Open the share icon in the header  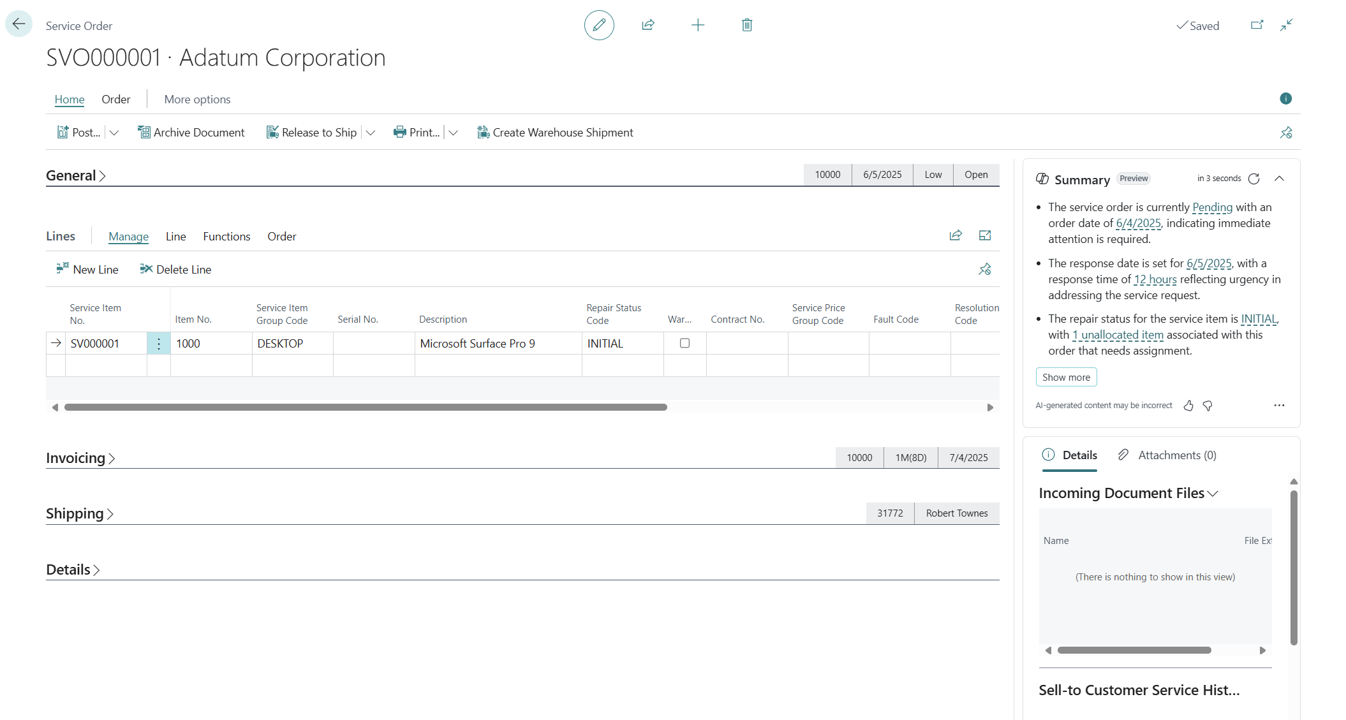pos(648,25)
